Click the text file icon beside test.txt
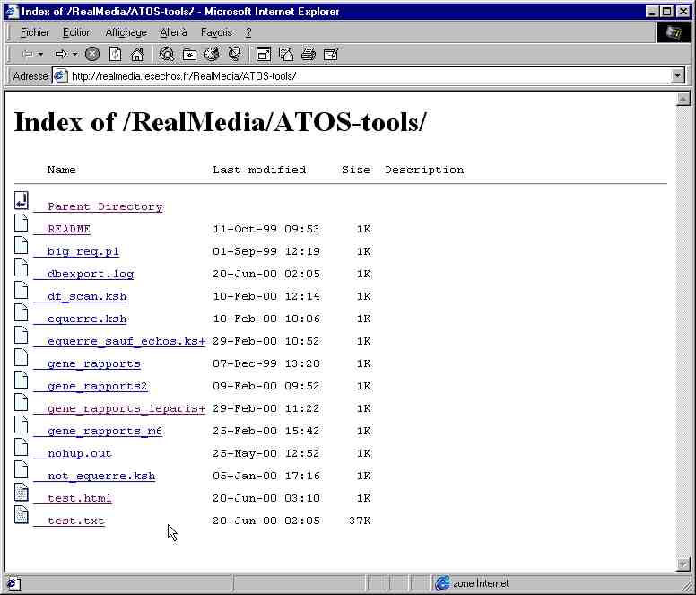The height and width of the screenshot is (595, 696). [22, 514]
